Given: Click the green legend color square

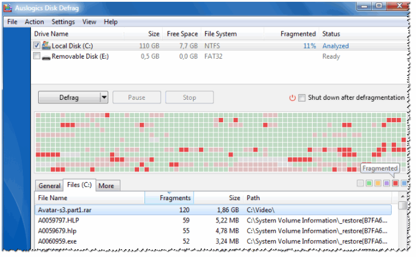Looking at the screenshot, I should (369, 183).
